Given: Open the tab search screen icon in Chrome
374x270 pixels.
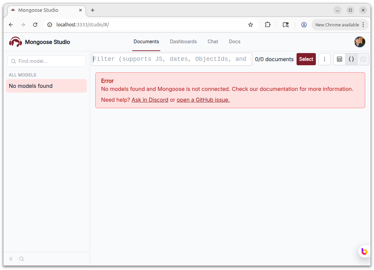Looking at the screenshot, I should pyautogui.click(x=286, y=25).
